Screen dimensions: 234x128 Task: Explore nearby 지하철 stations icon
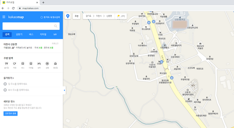pyautogui.click(x=31, y=64)
